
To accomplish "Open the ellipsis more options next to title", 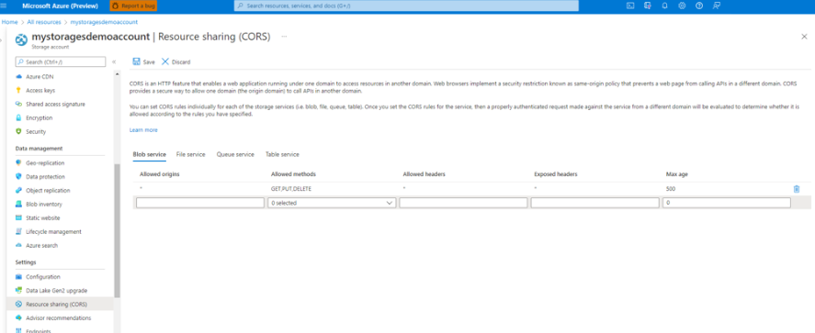I will pos(284,37).
